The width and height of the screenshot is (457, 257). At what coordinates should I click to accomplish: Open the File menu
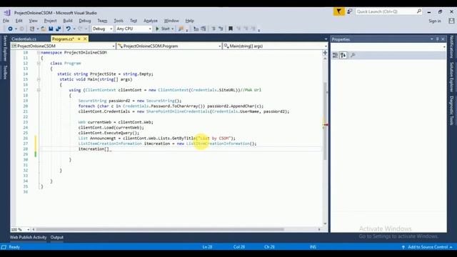[6, 21]
